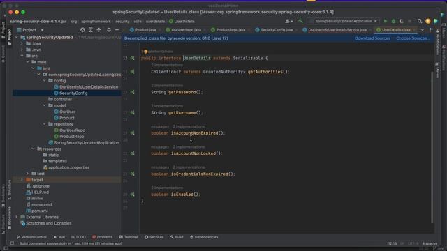Expand External Libraries node
Image resolution: width=447 pixels, height=251 pixels.
16,217
